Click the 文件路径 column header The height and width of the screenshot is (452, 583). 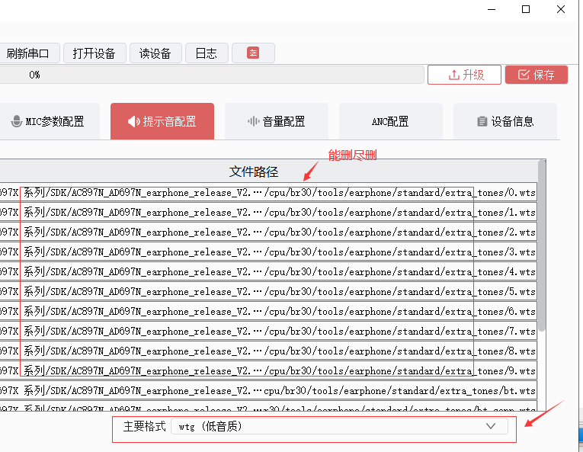click(254, 172)
